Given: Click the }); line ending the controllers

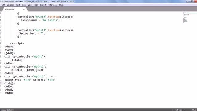Looking at the screenshot, I should 18,37.
